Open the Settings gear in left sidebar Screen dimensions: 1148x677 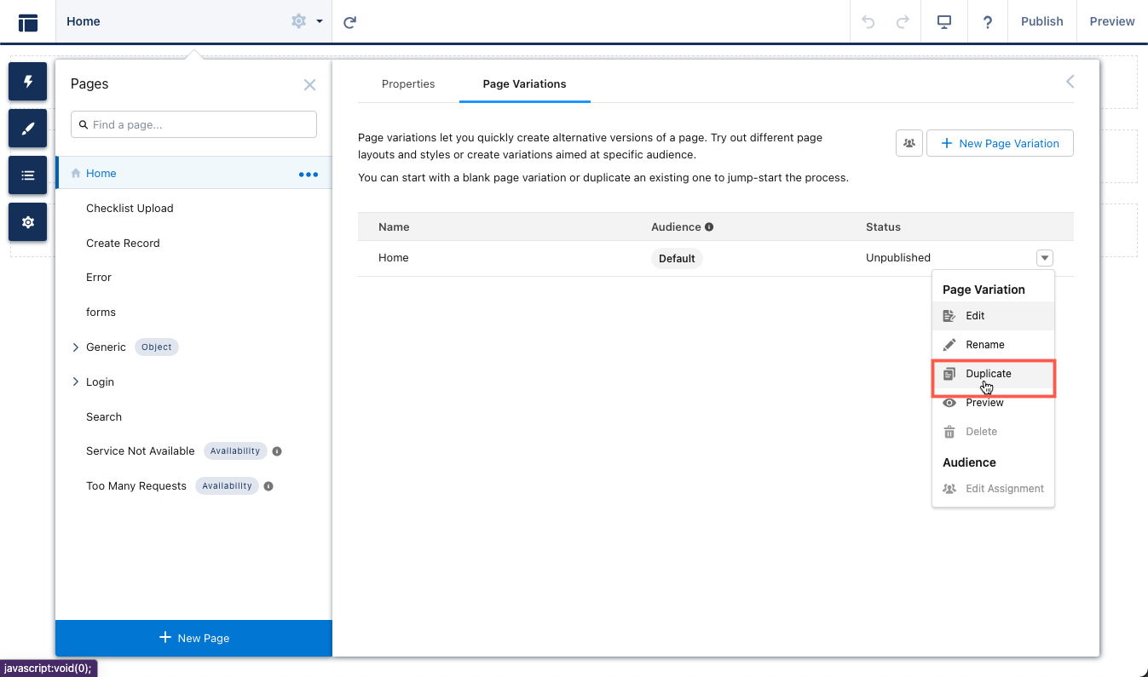point(28,222)
